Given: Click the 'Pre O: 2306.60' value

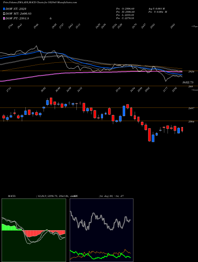Looking at the screenshot, I should click(x=125, y=9).
